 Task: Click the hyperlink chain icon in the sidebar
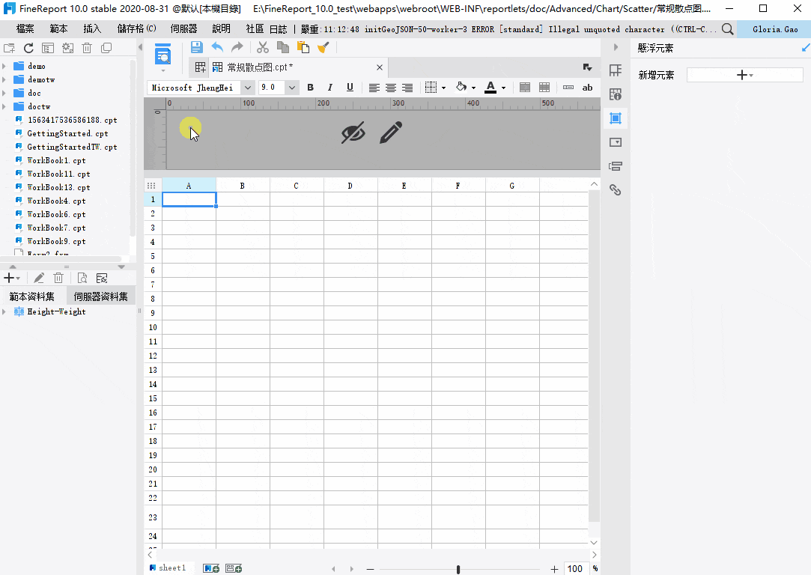point(616,189)
